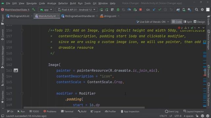
Task: Switch editor to Code view
Action: pos(177,22)
